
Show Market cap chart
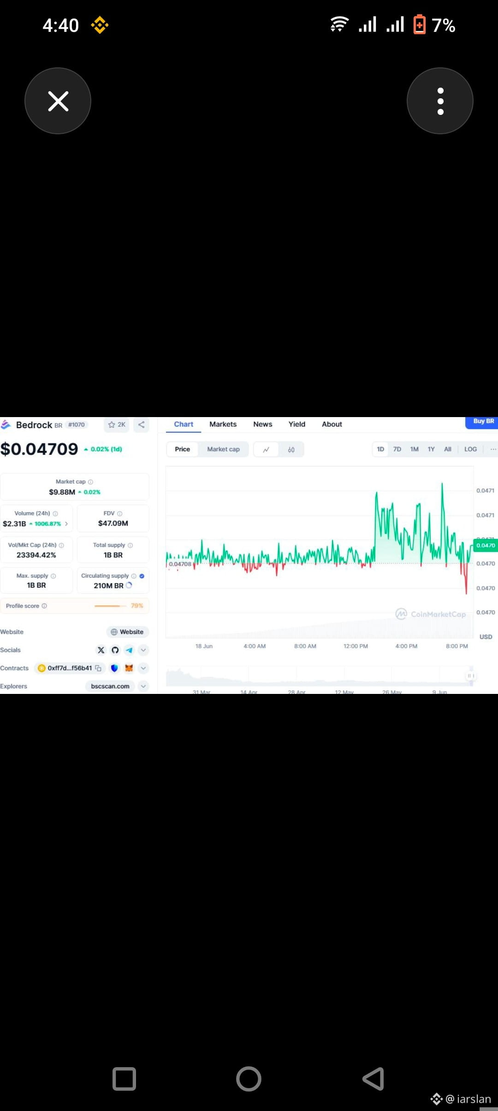coord(223,449)
